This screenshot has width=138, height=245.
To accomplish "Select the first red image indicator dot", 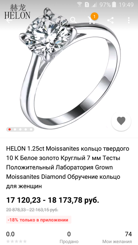I will (10, 129).
